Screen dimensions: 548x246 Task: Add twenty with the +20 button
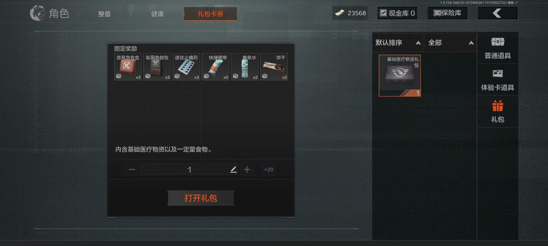[269, 170]
